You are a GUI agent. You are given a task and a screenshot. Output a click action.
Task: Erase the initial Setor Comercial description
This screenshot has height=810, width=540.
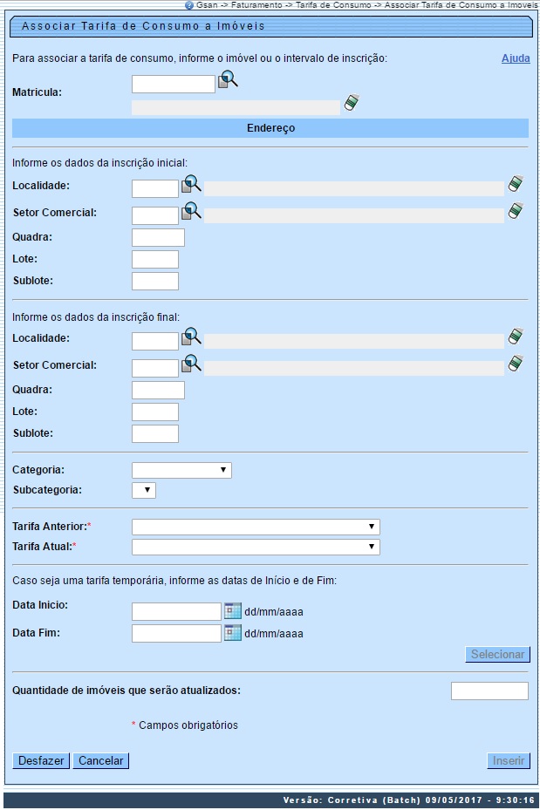click(516, 210)
